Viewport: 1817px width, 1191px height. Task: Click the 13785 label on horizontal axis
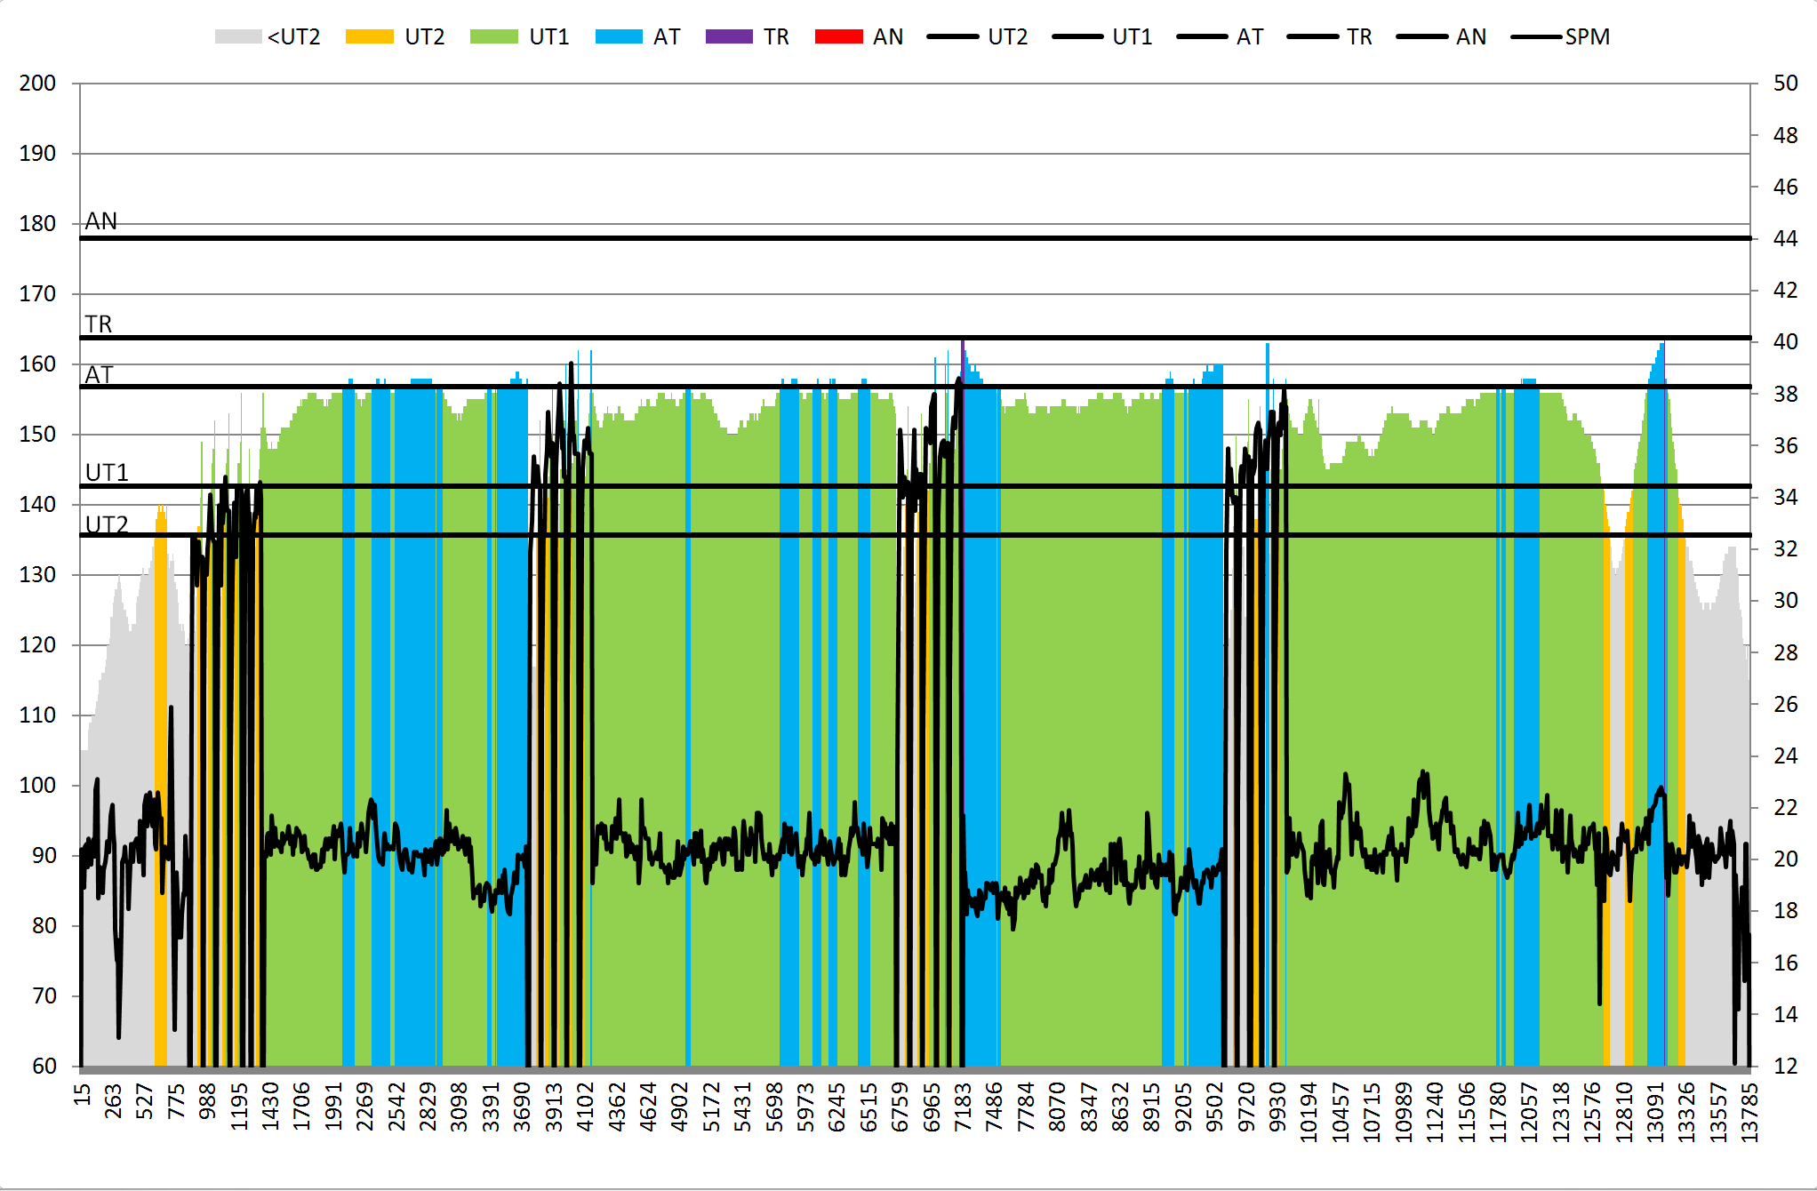pyautogui.click(x=1749, y=1113)
